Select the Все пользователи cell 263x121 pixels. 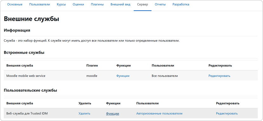[165, 76]
